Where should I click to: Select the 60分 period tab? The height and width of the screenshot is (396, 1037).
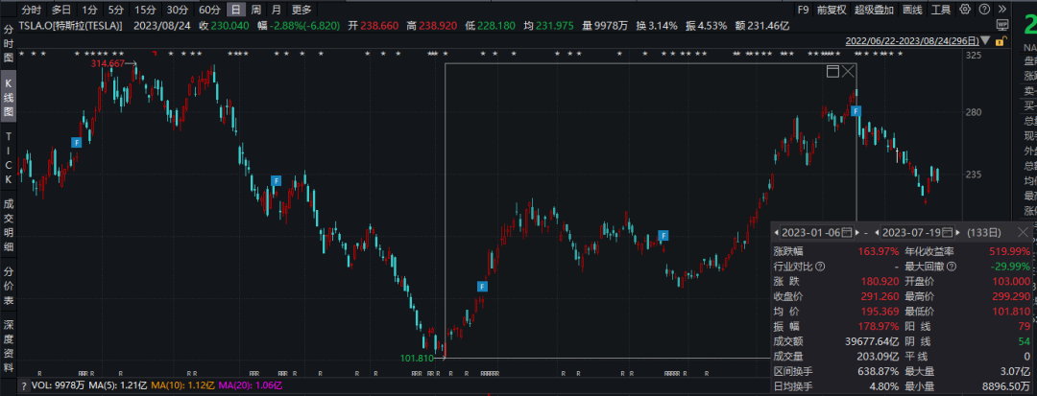click(x=209, y=10)
